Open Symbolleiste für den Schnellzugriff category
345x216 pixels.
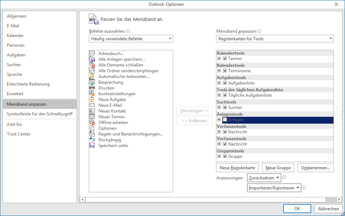[x=40, y=114]
